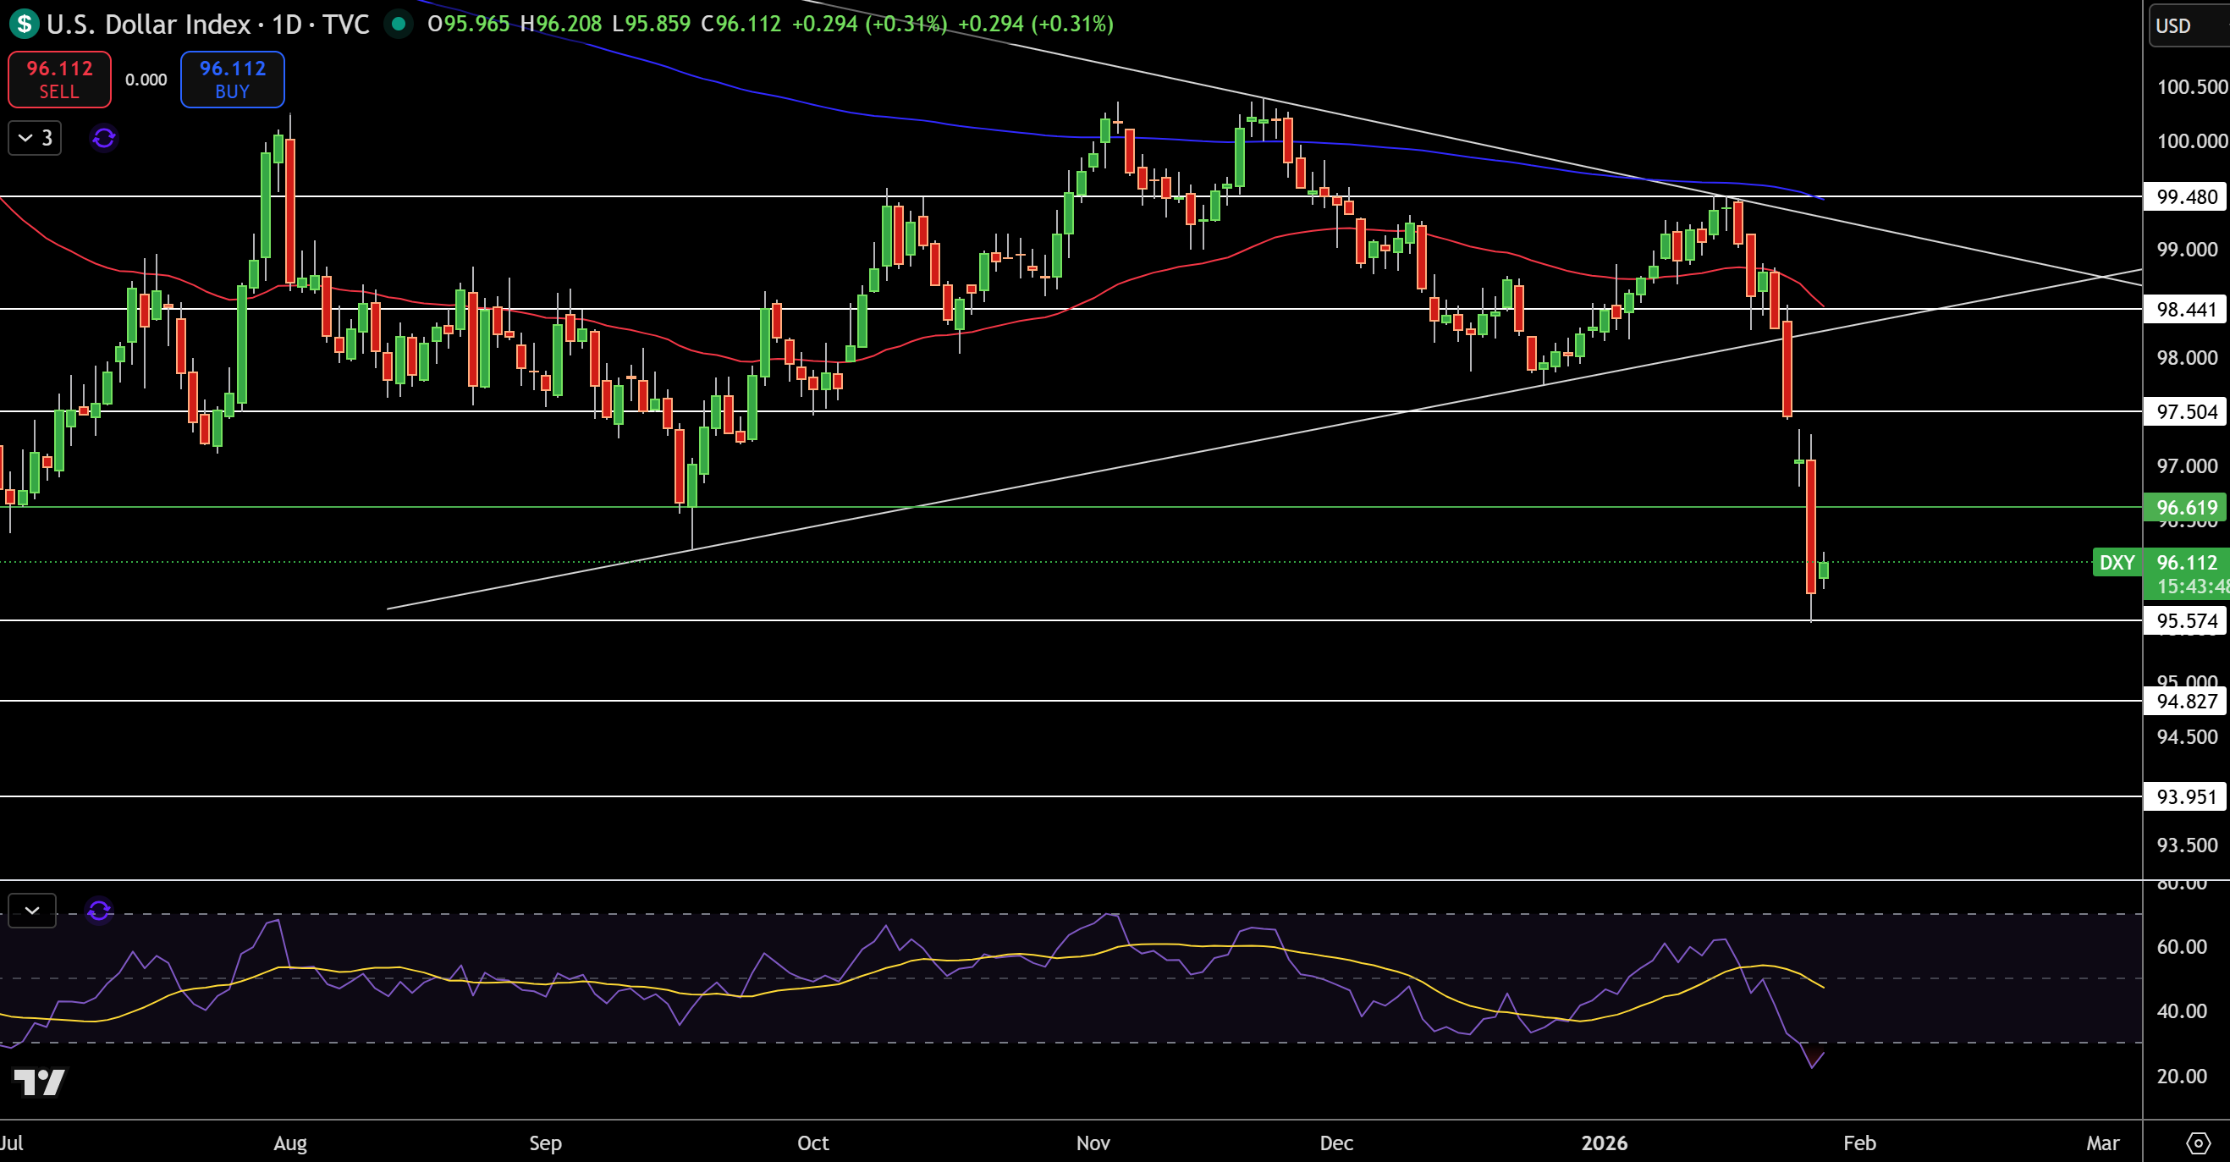The image size is (2230, 1162).
Task: Expand the RSI pane legend chevron
Action: (x=32, y=910)
